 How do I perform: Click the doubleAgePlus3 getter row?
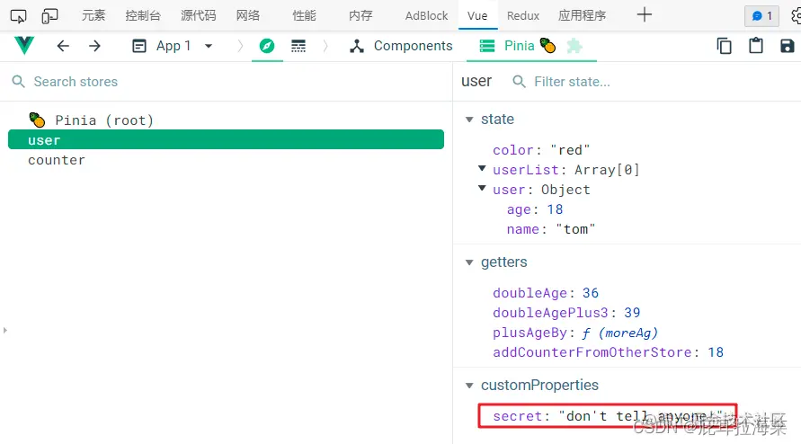[x=566, y=313]
